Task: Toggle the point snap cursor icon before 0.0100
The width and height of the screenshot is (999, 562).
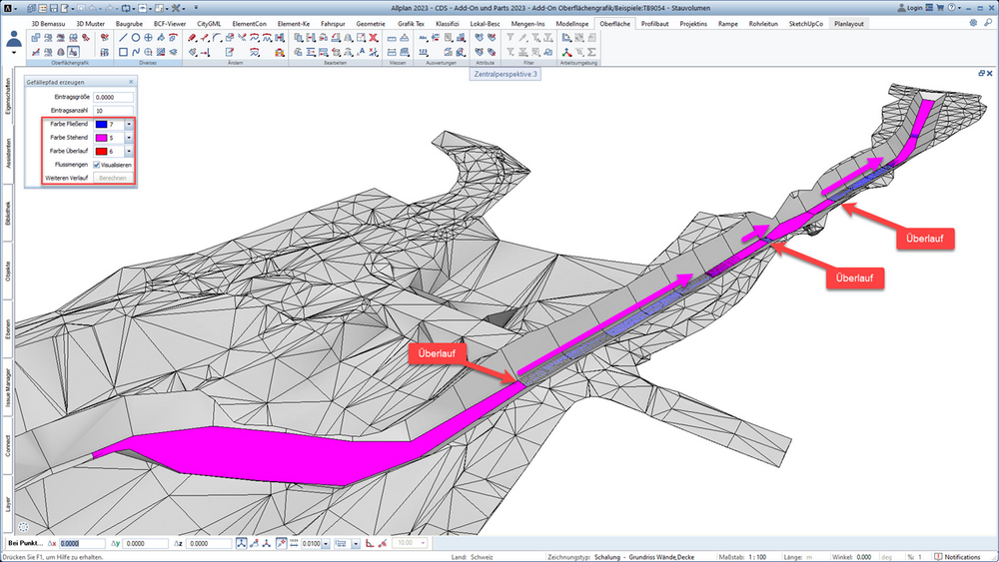Action: [x=281, y=543]
